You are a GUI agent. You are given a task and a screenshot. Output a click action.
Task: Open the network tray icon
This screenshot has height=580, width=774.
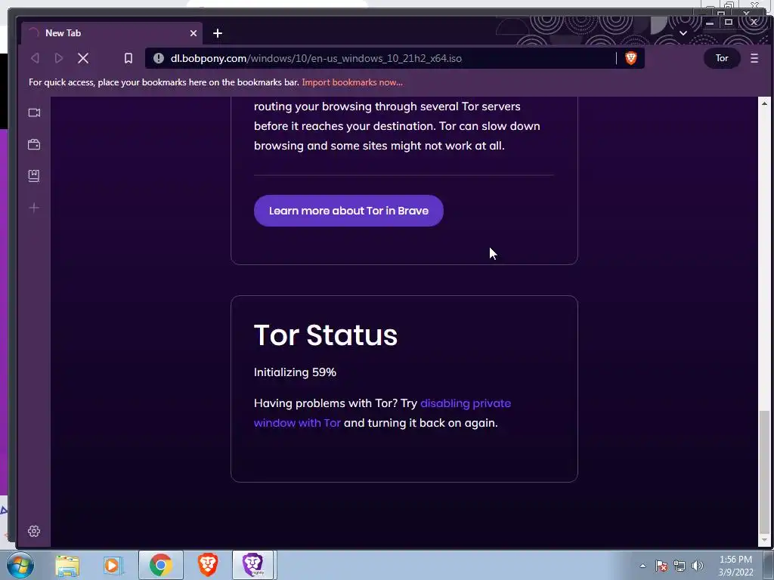(680, 566)
